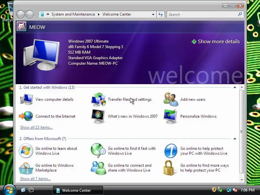Click the MEOW user account cat picture
Image resolution: width=260 pixels, height=195 pixels.
(21, 27)
